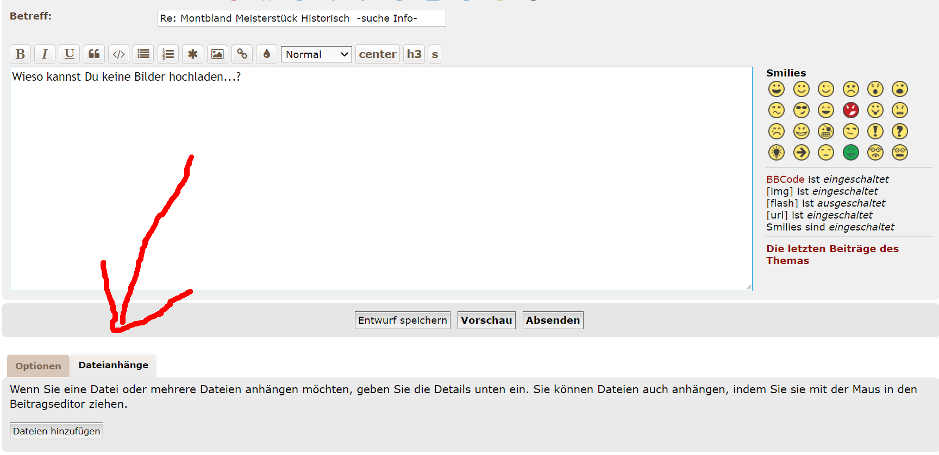Viewport: 939px width, 455px height.
Task: Switch to the Optionen tab
Action: coord(38,366)
